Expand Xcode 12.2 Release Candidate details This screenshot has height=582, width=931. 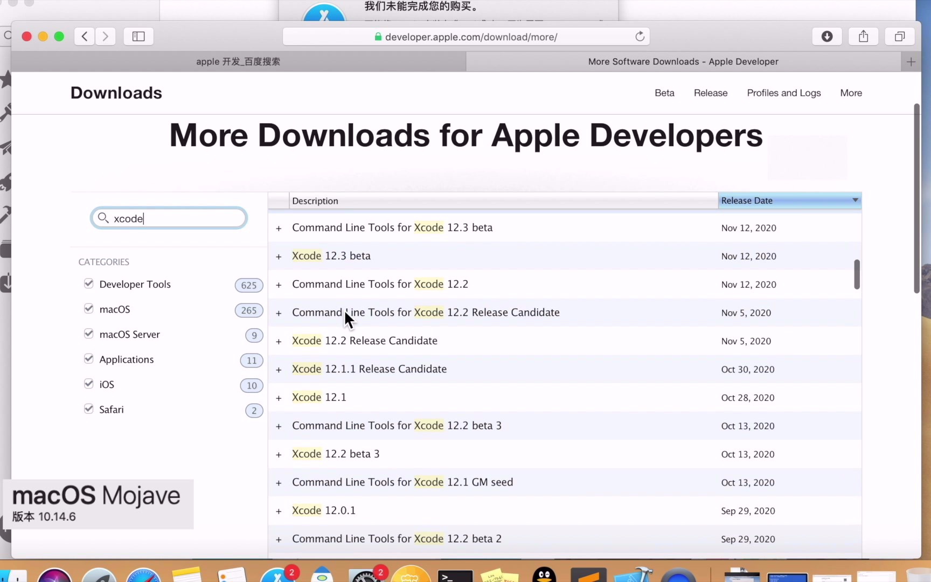tap(279, 342)
